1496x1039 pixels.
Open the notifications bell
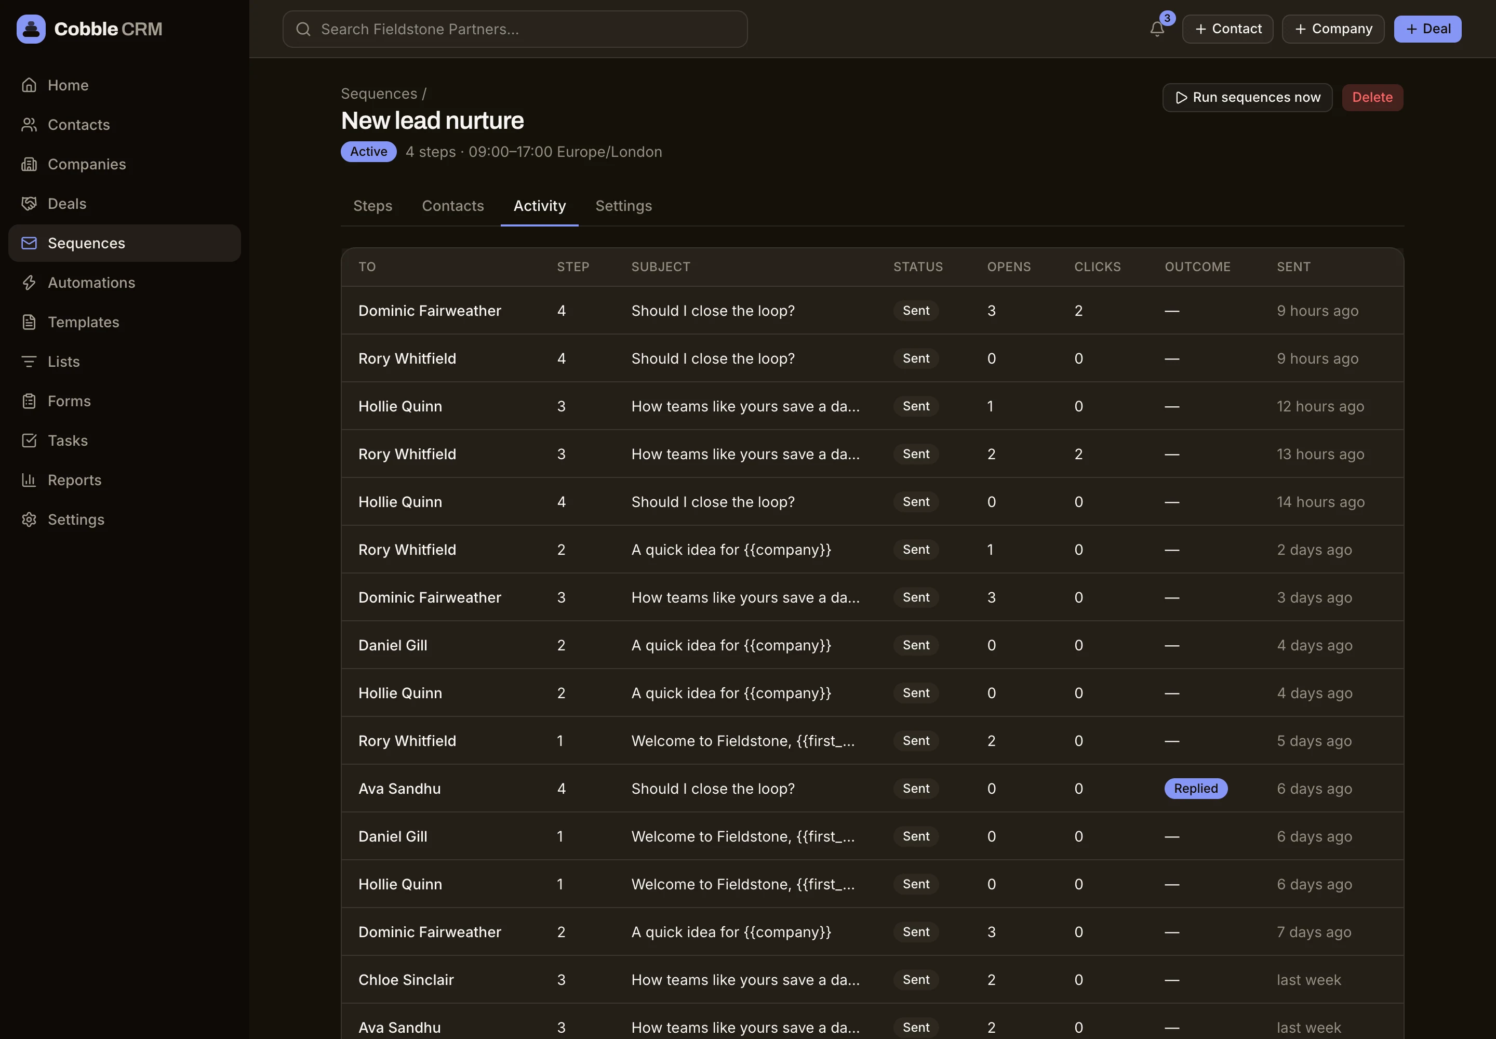(1157, 29)
